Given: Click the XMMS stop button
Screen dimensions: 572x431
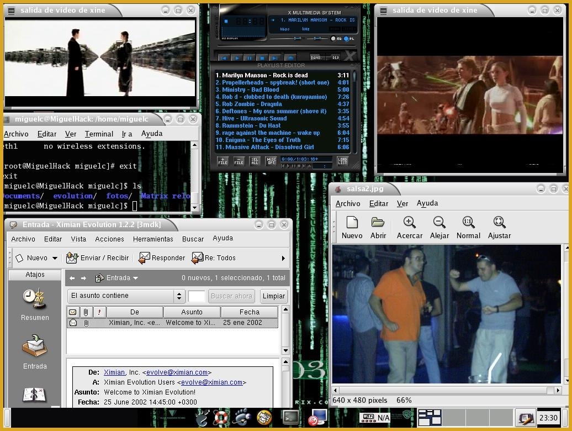Looking at the screenshot, I should click(262, 57).
